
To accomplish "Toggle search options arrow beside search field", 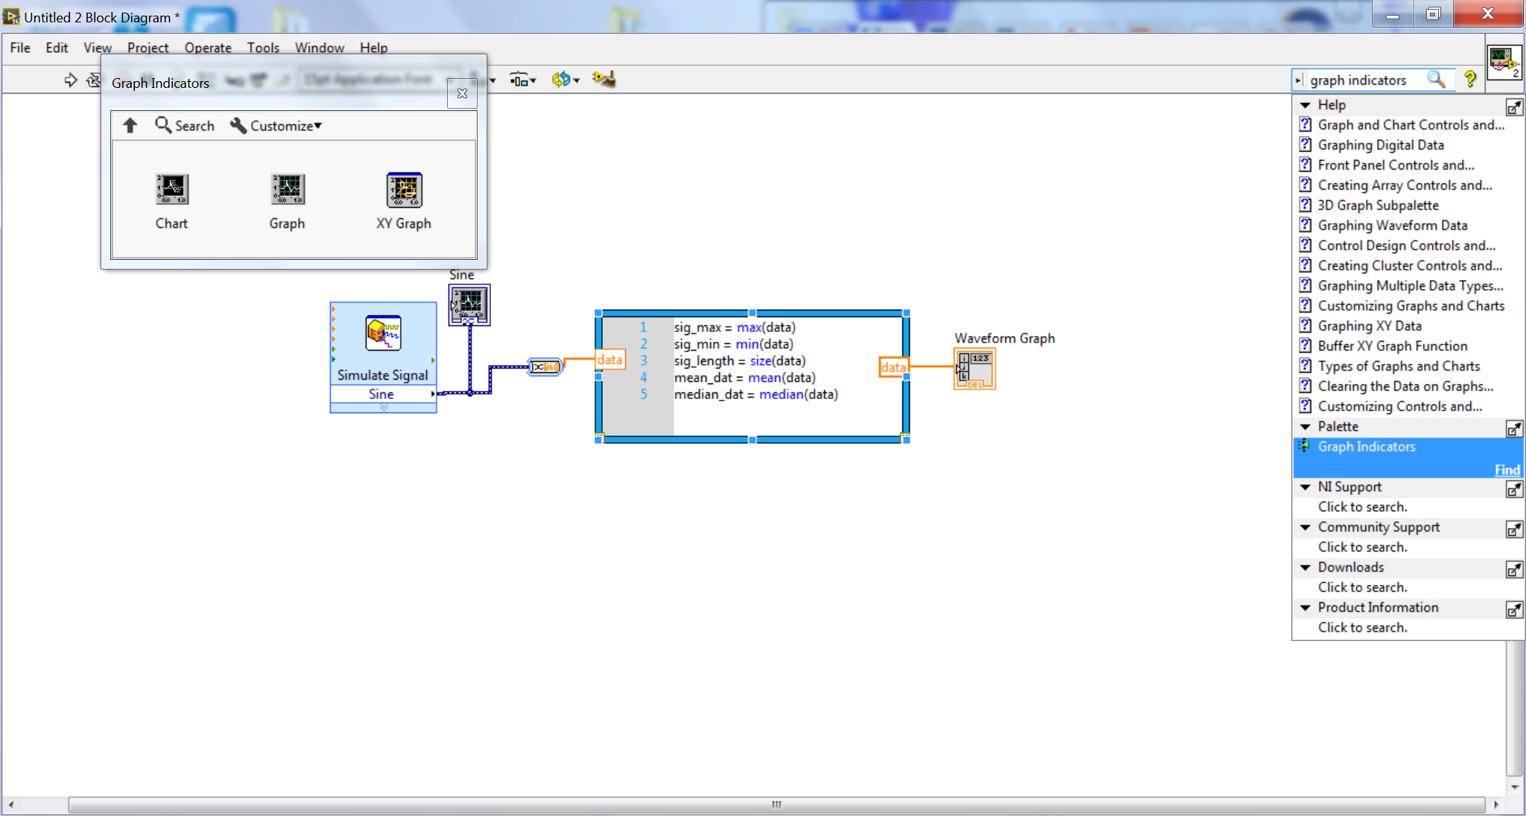I will (1298, 80).
